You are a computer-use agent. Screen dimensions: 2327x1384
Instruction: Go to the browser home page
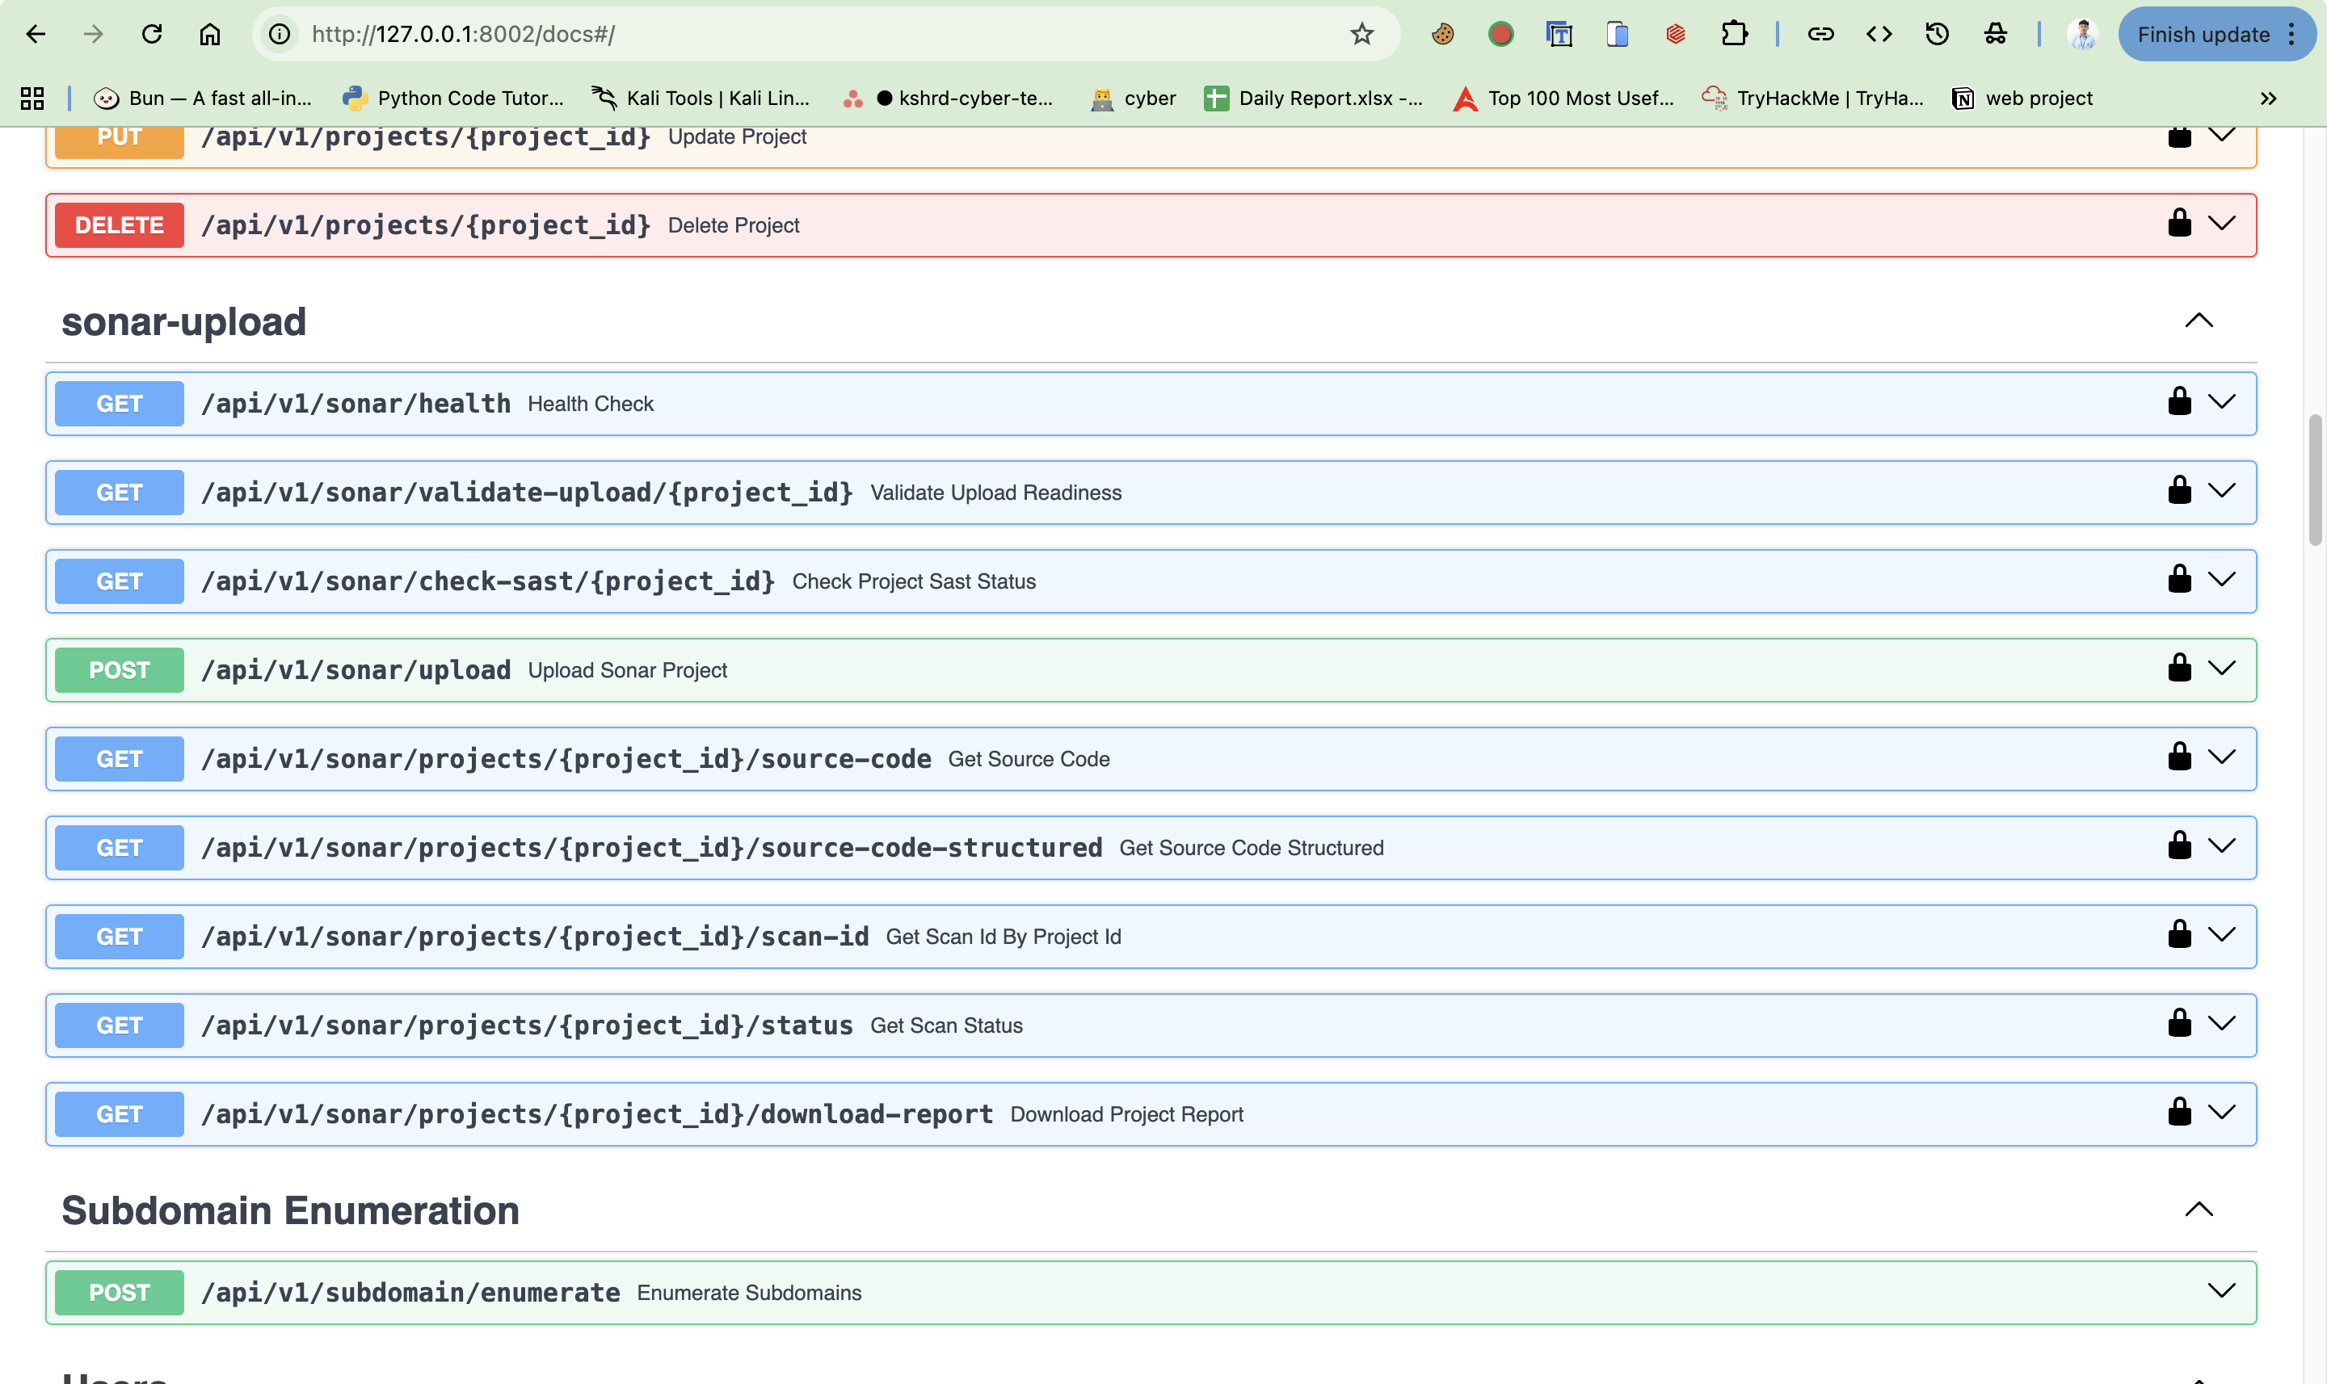pos(210,35)
